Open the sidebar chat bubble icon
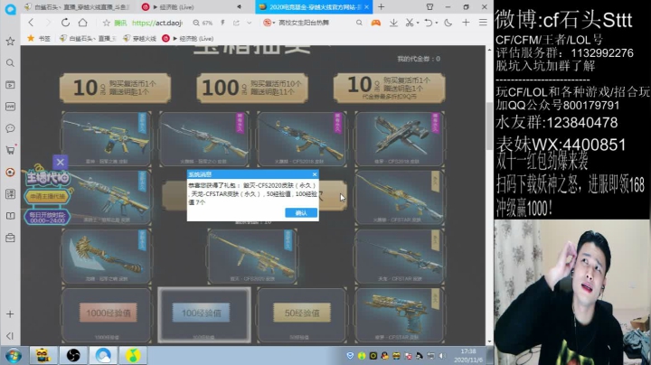651x365 pixels. [10, 128]
